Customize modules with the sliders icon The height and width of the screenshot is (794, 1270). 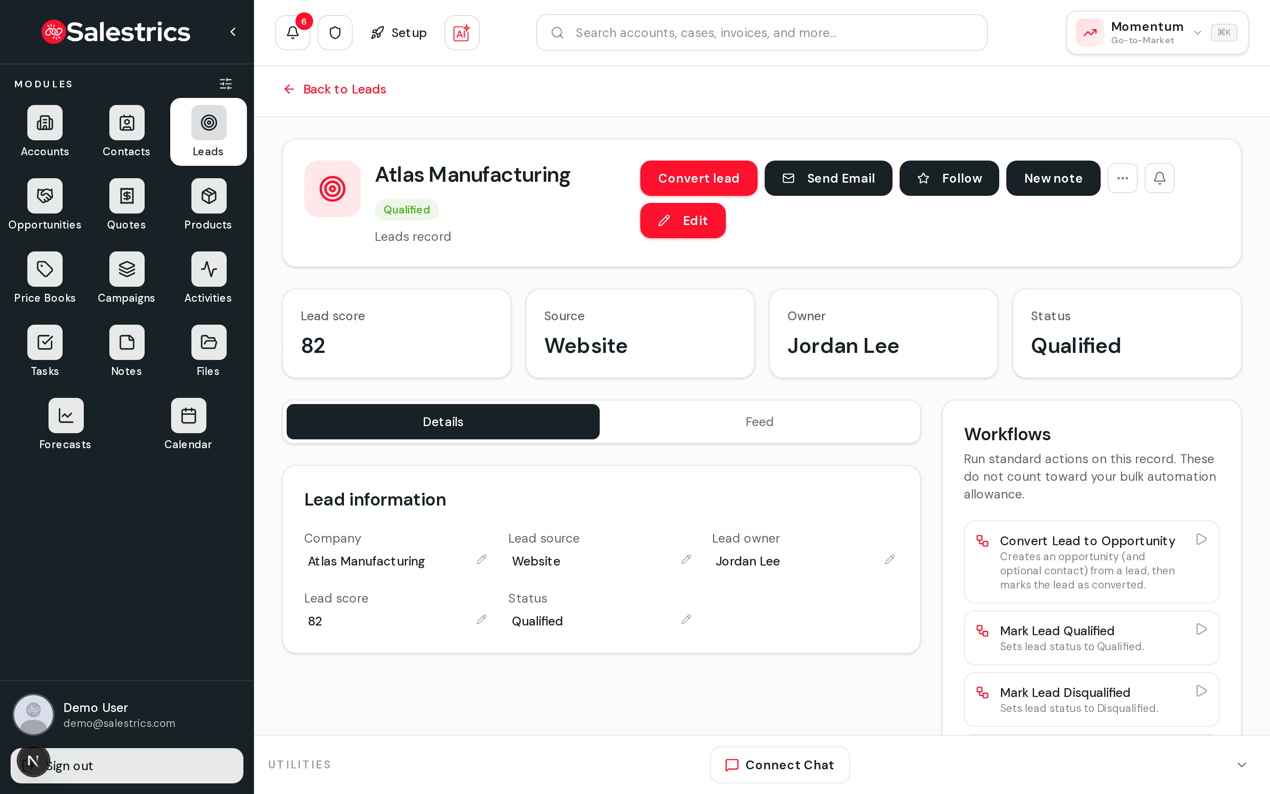(x=226, y=84)
